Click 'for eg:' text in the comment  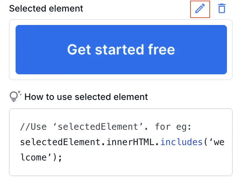(x=173, y=127)
